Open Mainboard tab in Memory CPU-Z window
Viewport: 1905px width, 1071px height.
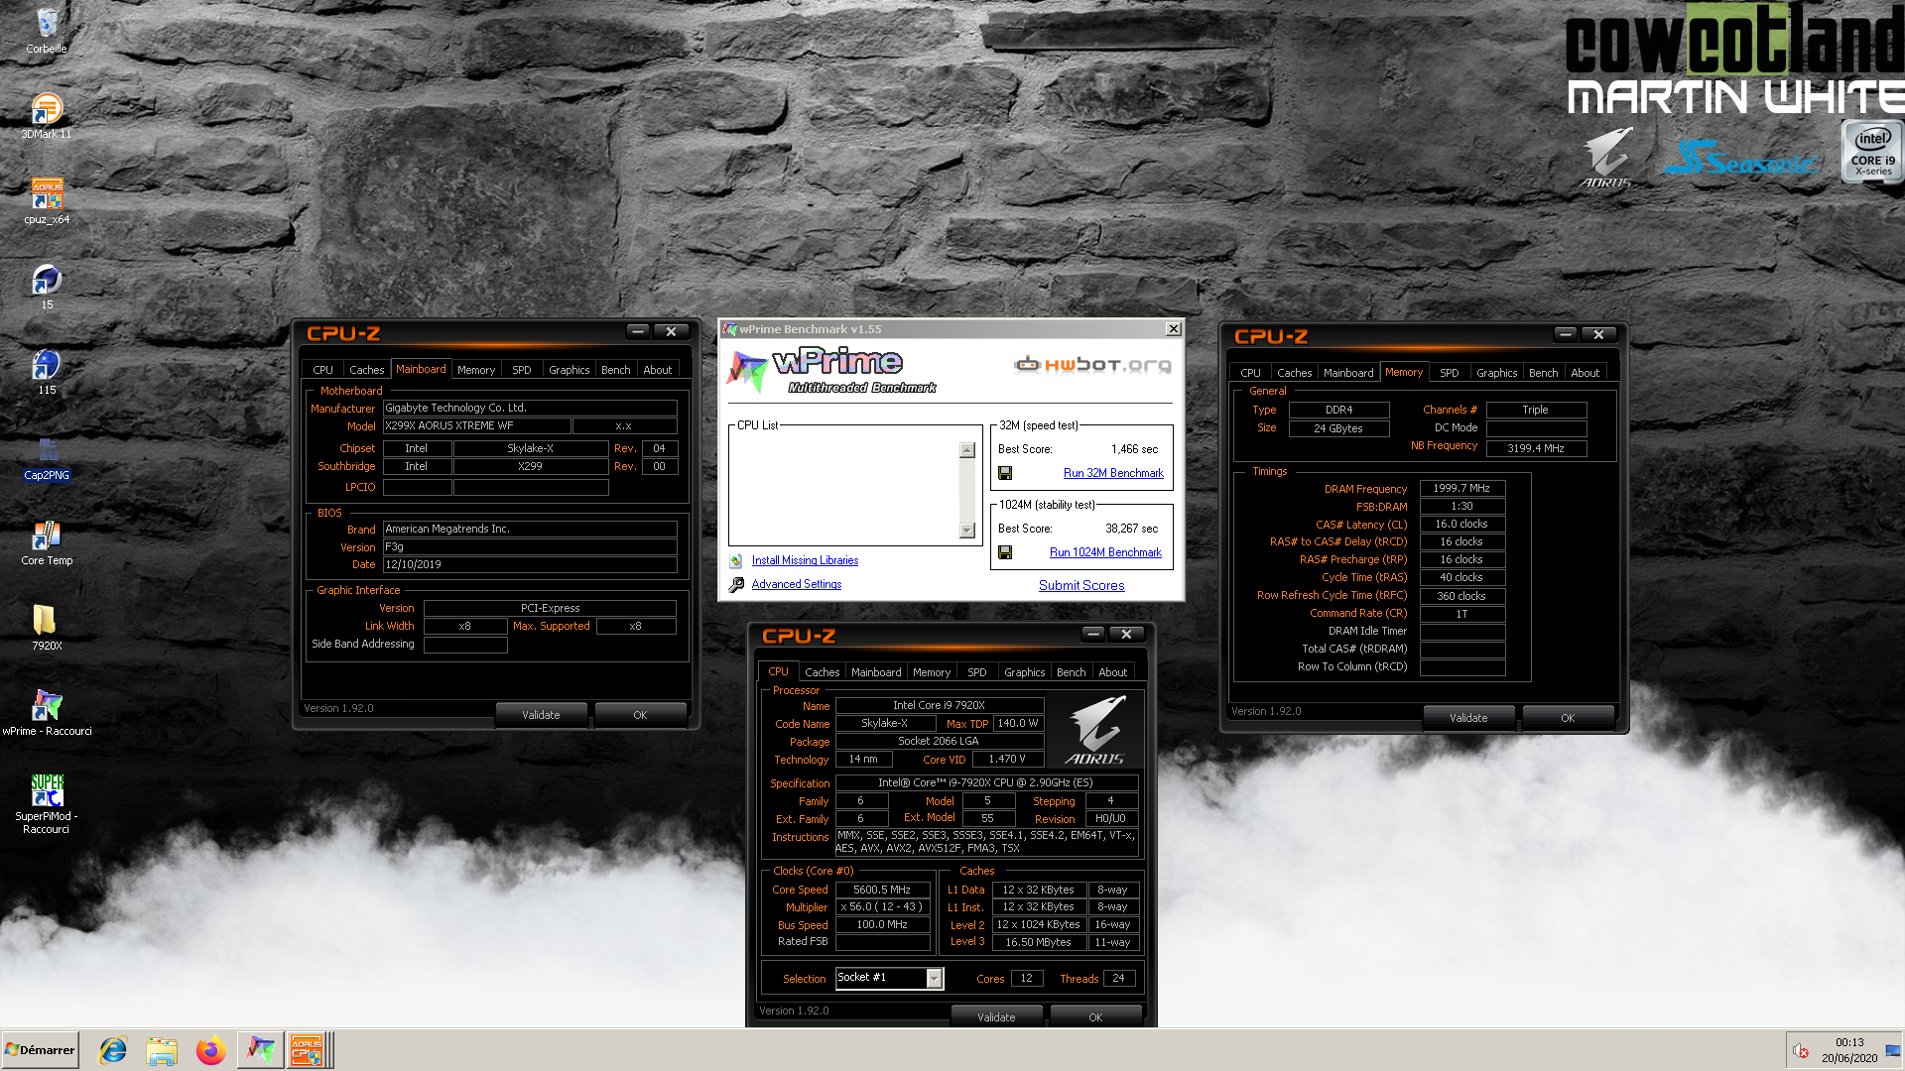[1348, 373]
